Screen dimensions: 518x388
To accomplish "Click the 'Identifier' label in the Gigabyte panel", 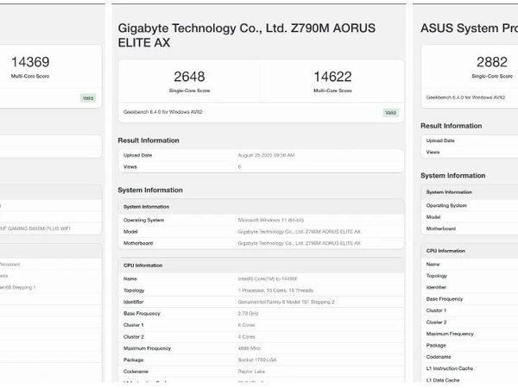I will [134, 302].
